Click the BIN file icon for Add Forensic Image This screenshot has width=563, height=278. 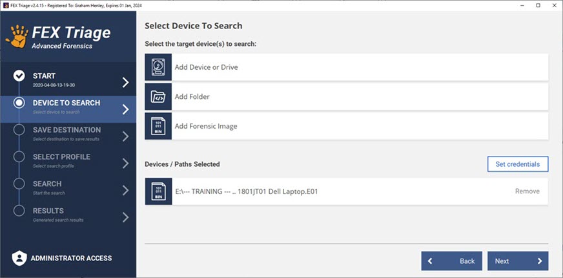pos(158,125)
